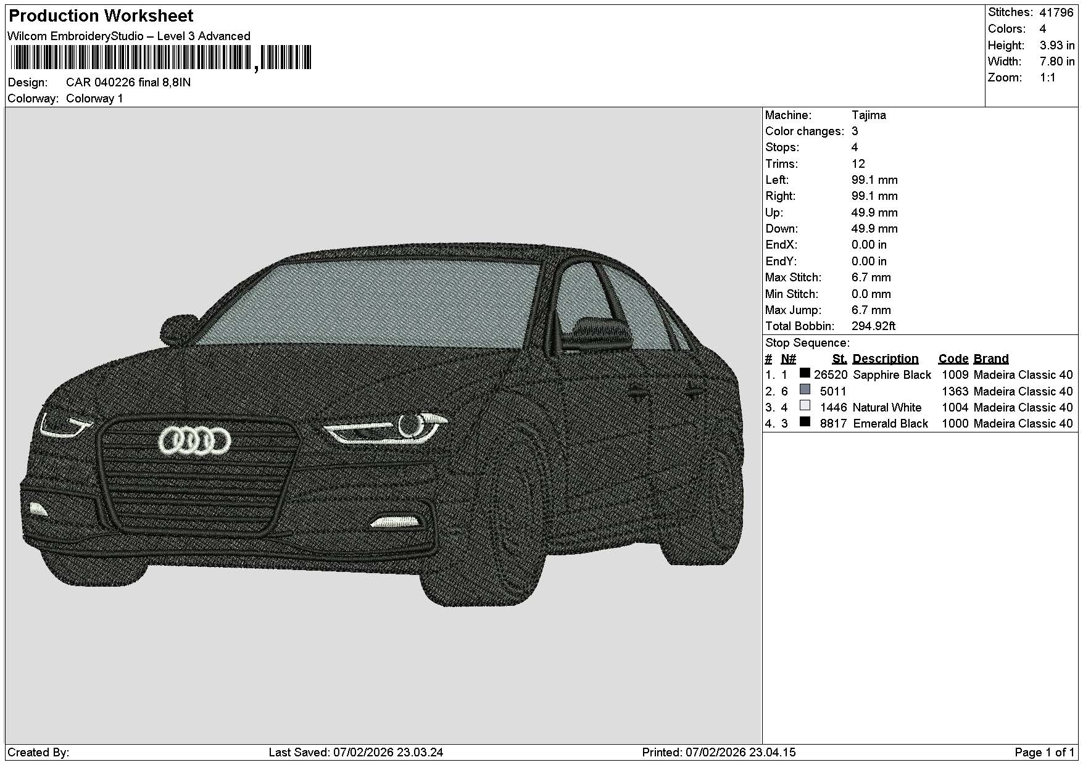This screenshot has height=765, width=1083.
Task: Click thread code 1363
Action: tap(955, 392)
